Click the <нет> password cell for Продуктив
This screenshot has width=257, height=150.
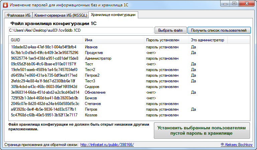(151, 53)
